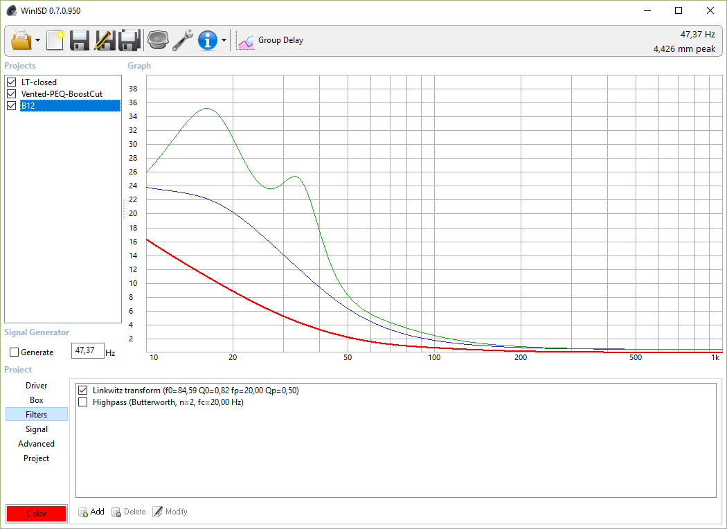Screen dimensions: 727x529
Task: Select Highpass Butterworth filter entry
Action: (x=168, y=402)
